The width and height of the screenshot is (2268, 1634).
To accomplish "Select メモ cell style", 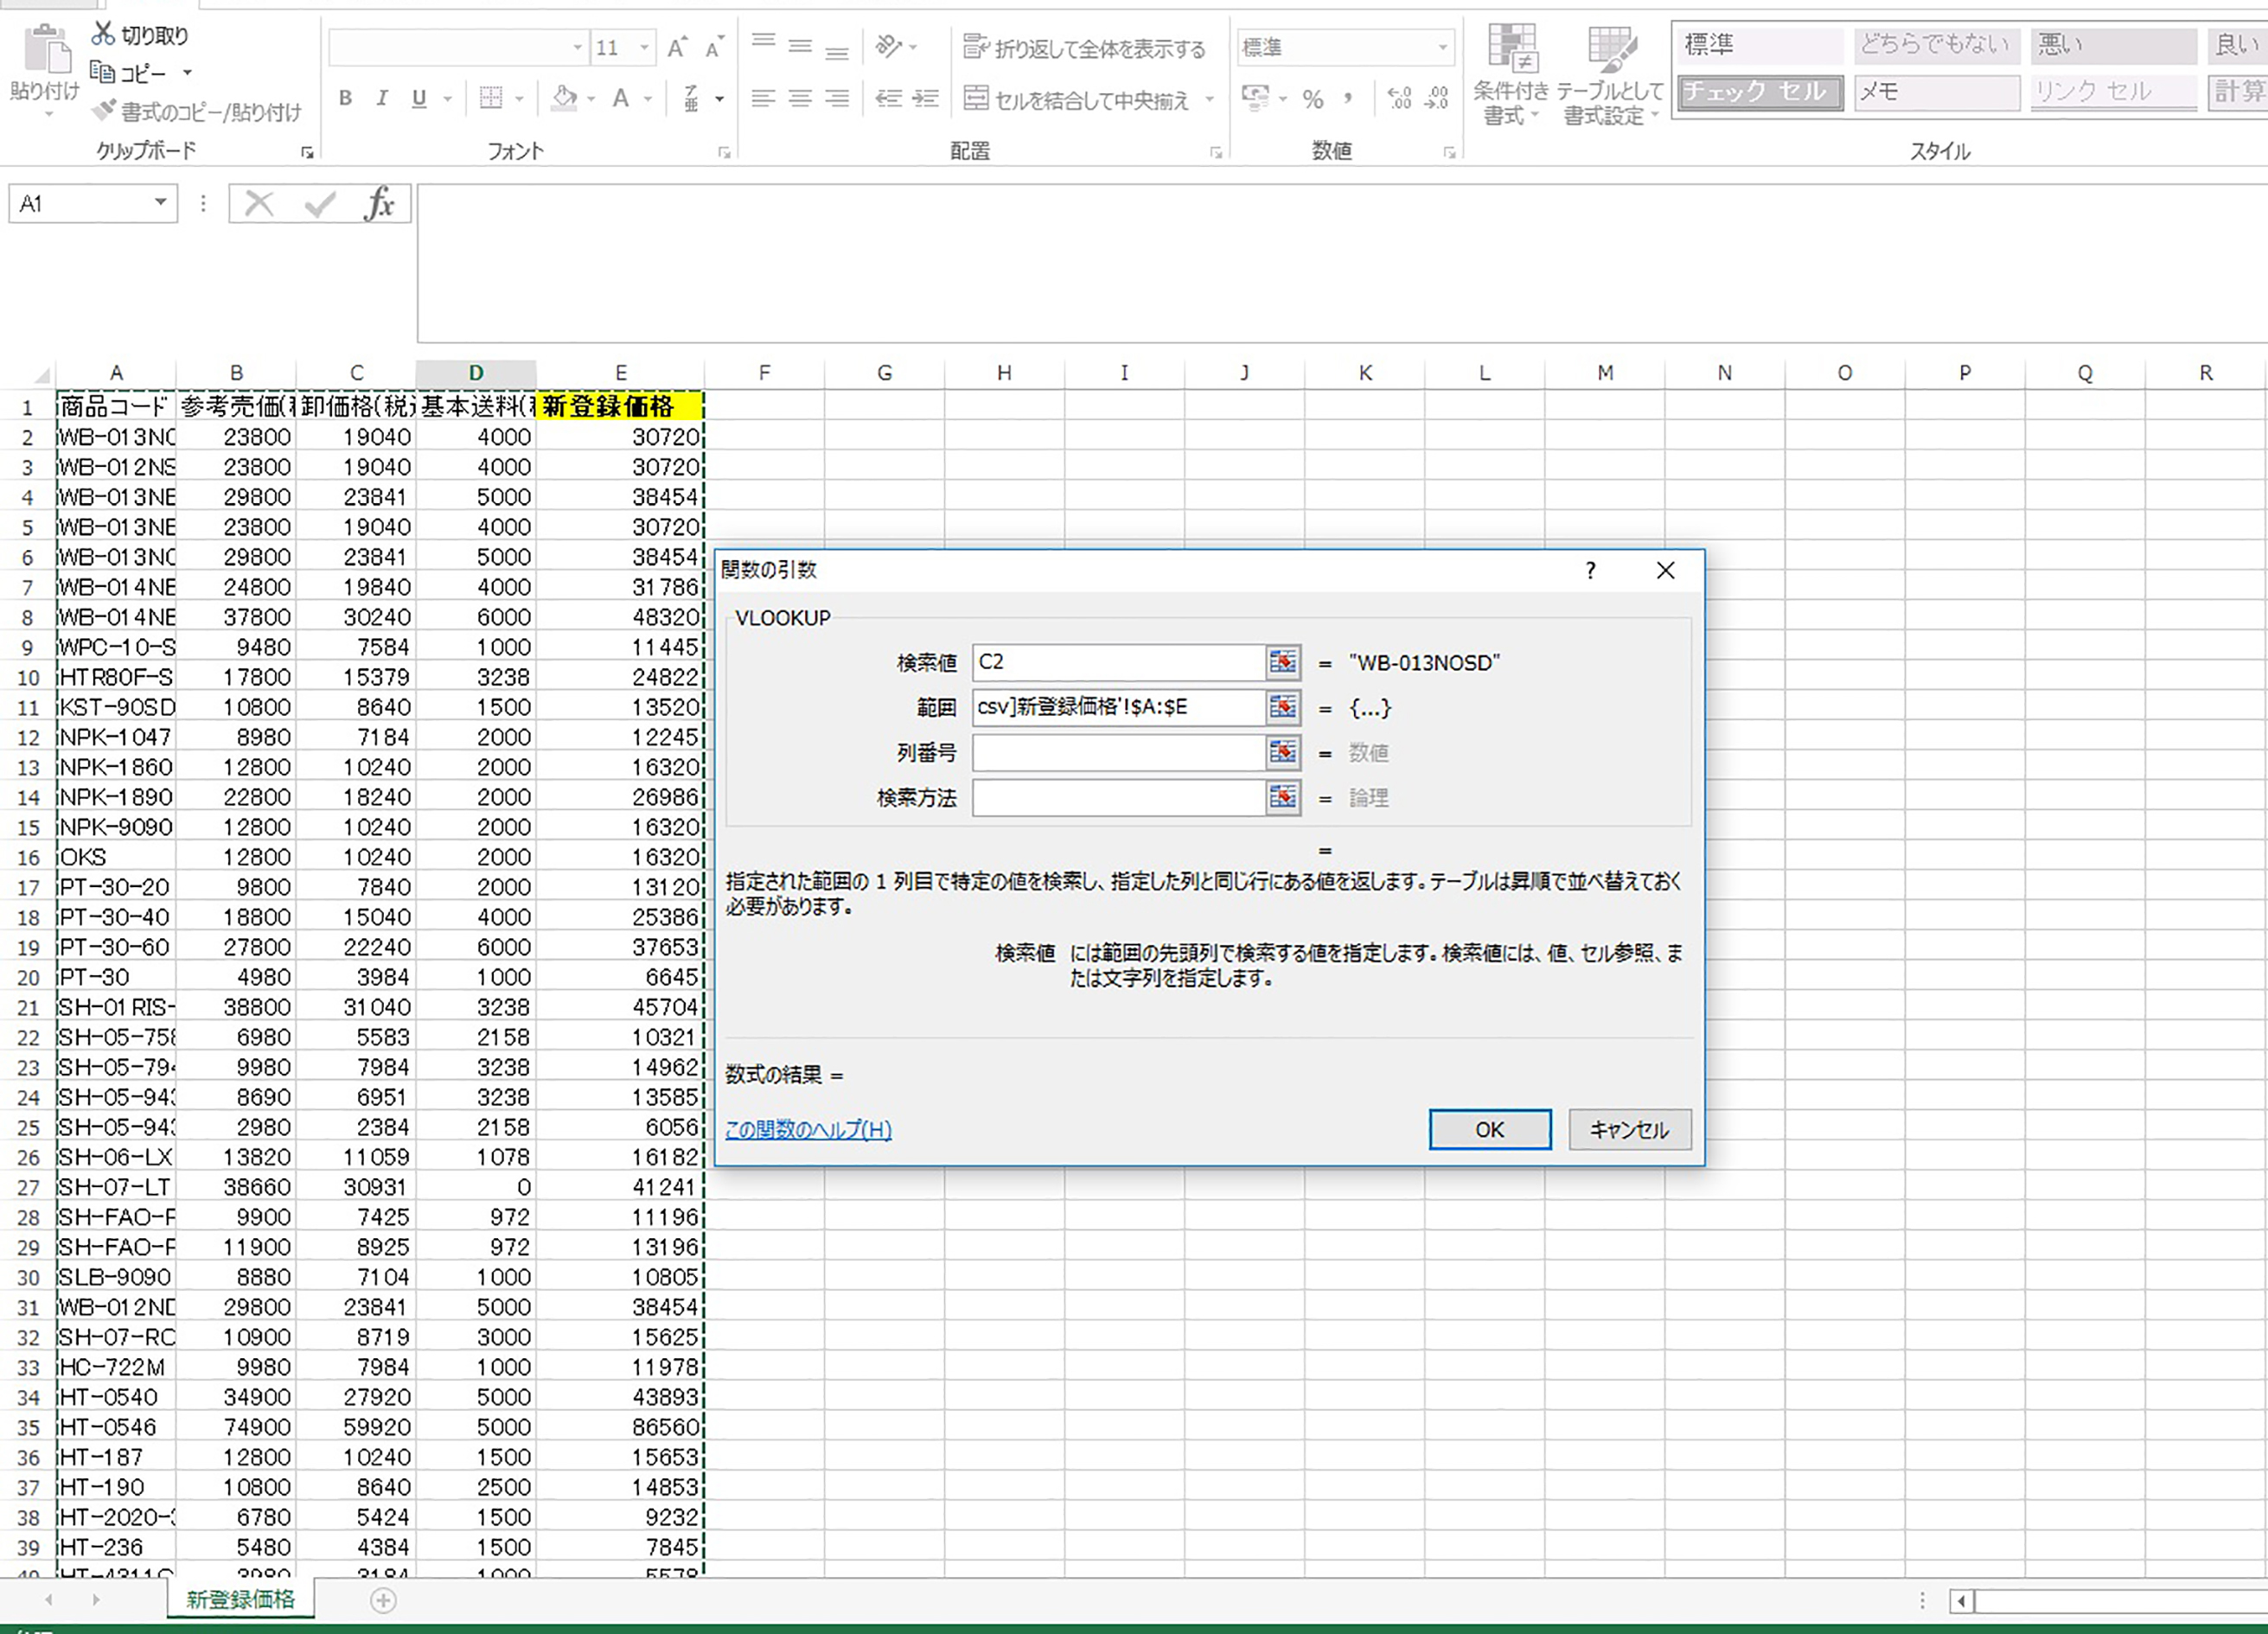I will (1937, 92).
